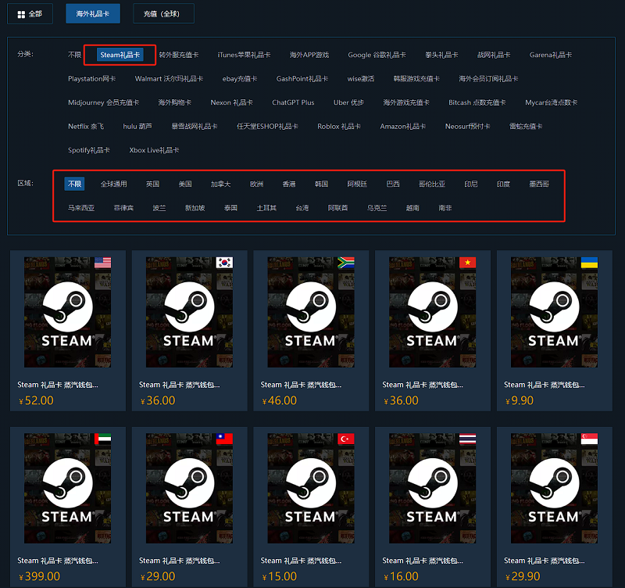Click the UAE flag on the ¥399.00 card

[x=103, y=439]
